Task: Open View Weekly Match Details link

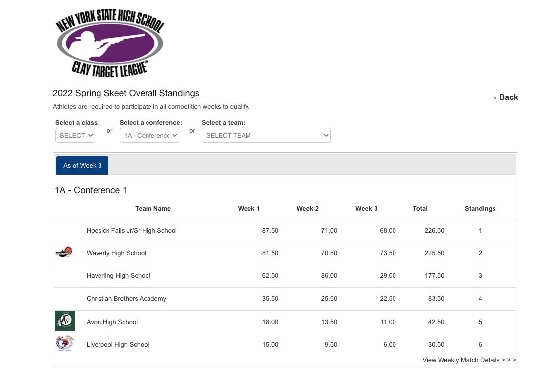Action: [x=469, y=360]
